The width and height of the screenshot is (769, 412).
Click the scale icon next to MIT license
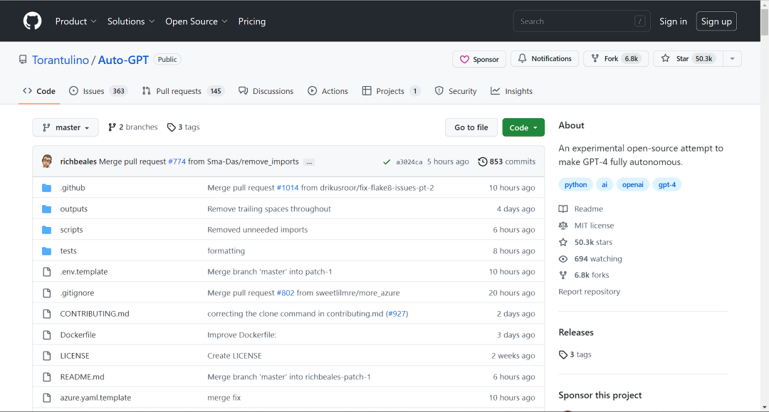pyautogui.click(x=563, y=226)
